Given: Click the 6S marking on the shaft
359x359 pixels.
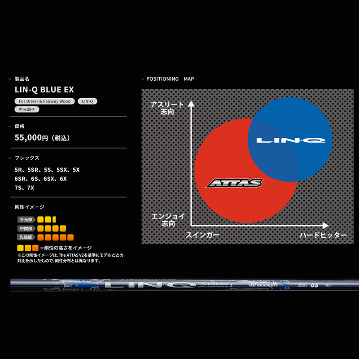Looking at the screenshot, I should coord(315,285).
